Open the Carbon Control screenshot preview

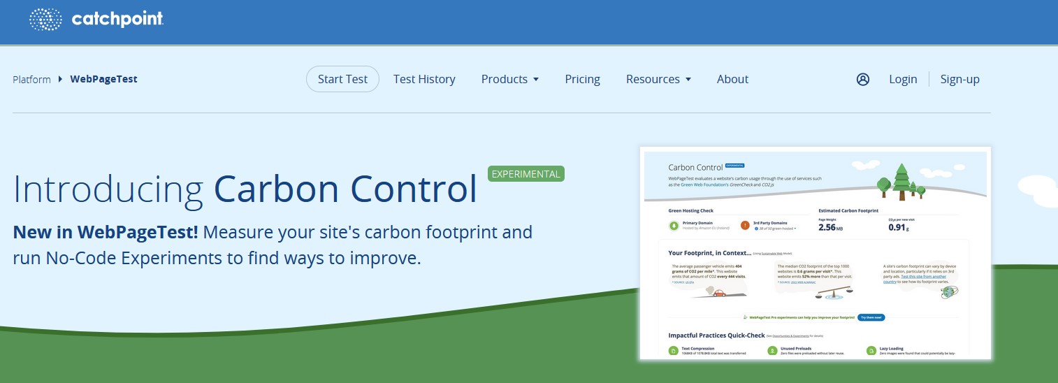pos(816,254)
